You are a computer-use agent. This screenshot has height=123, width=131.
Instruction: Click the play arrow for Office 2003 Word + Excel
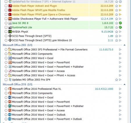click(x=120, y=58)
